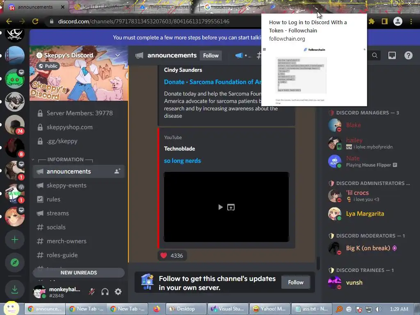Open Discord help question mark icon
The width and height of the screenshot is (420, 315).
coord(409,55)
